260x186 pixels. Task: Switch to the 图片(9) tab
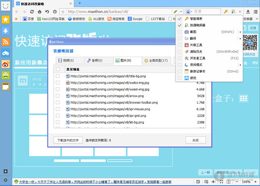click(127, 61)
